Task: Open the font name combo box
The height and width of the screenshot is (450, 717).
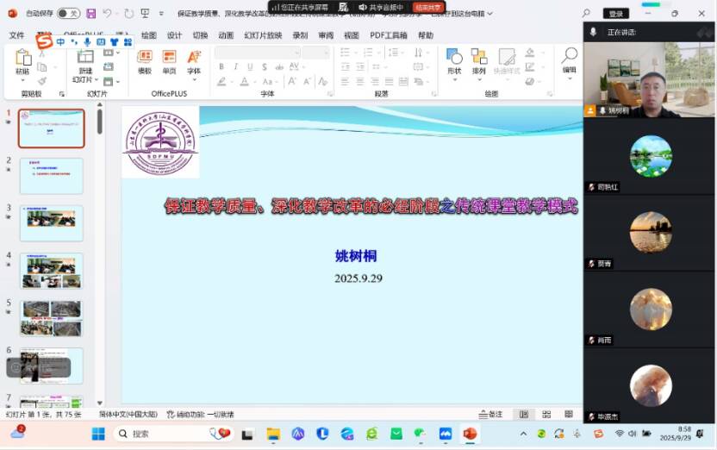Action: tap(256, 53)
